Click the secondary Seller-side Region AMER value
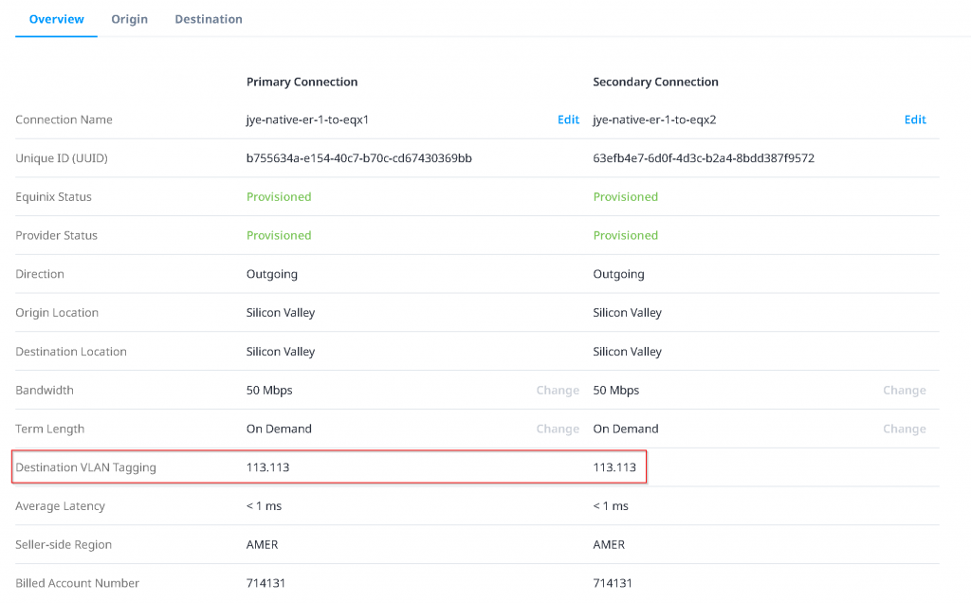Image resolution: width=971 pixels, height=603 pixels. pyautogui.click(x=611, y=544)
